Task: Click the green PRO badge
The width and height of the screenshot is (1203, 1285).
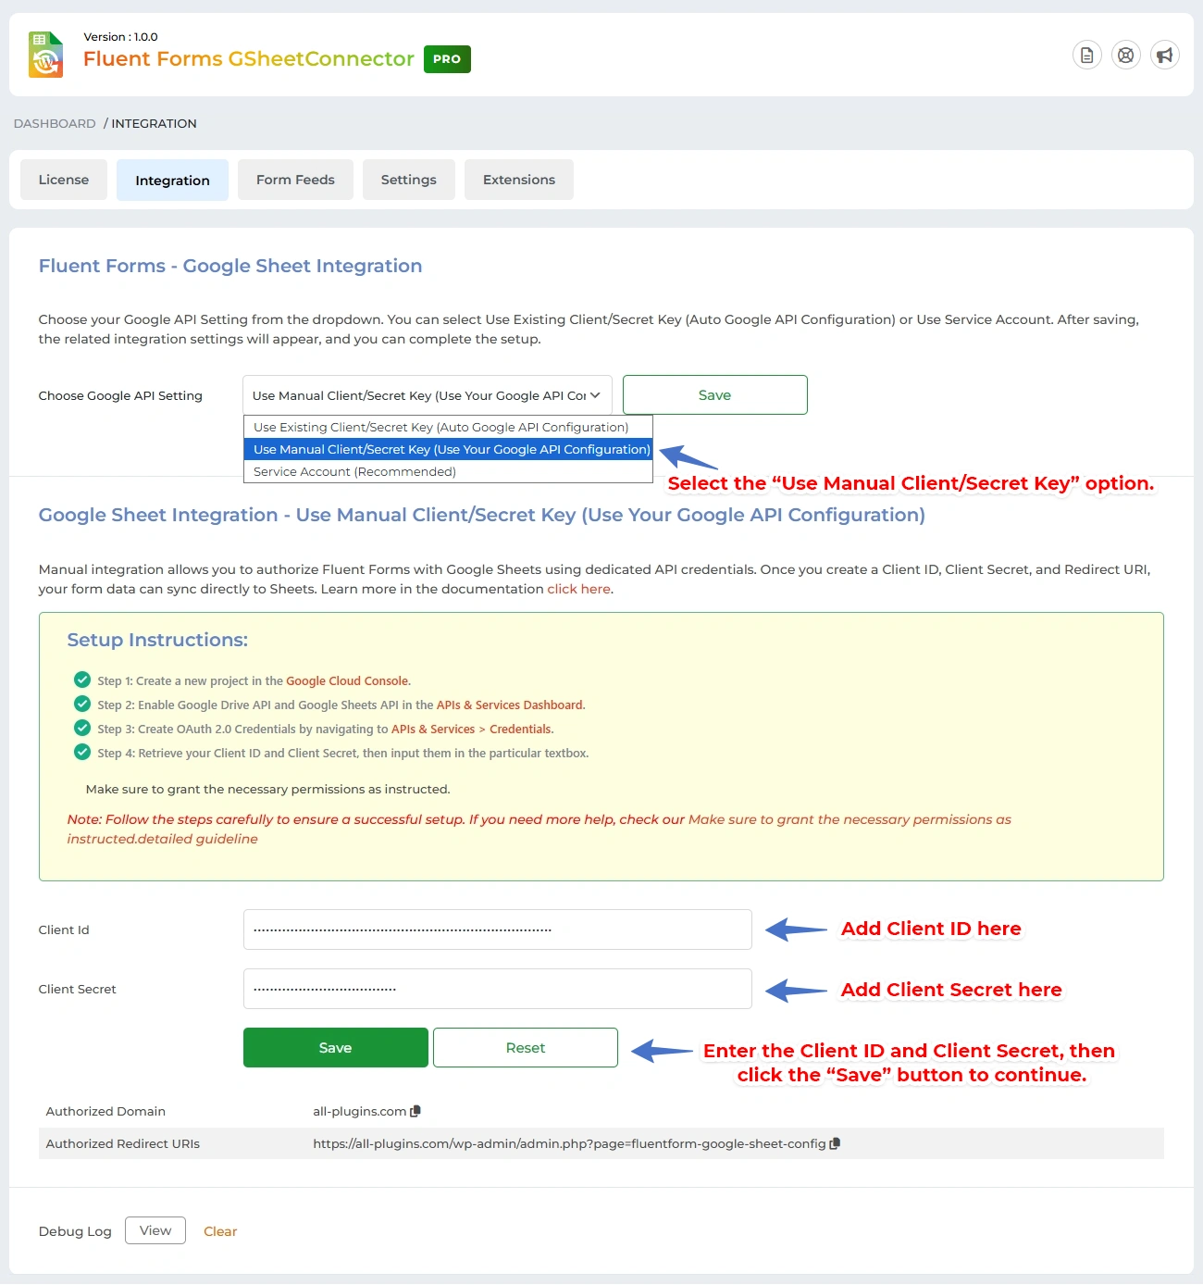Action: pyautogui.click(x=447, y=59)
